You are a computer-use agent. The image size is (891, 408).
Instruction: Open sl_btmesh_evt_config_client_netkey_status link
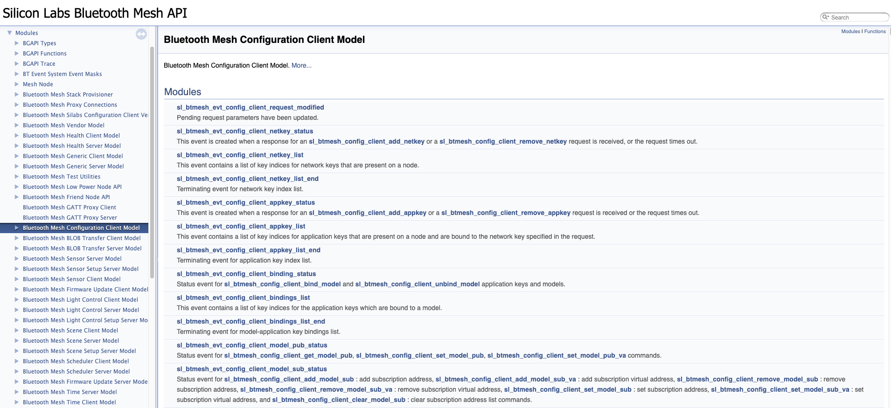pyautogui.click(x=245, y=131)
